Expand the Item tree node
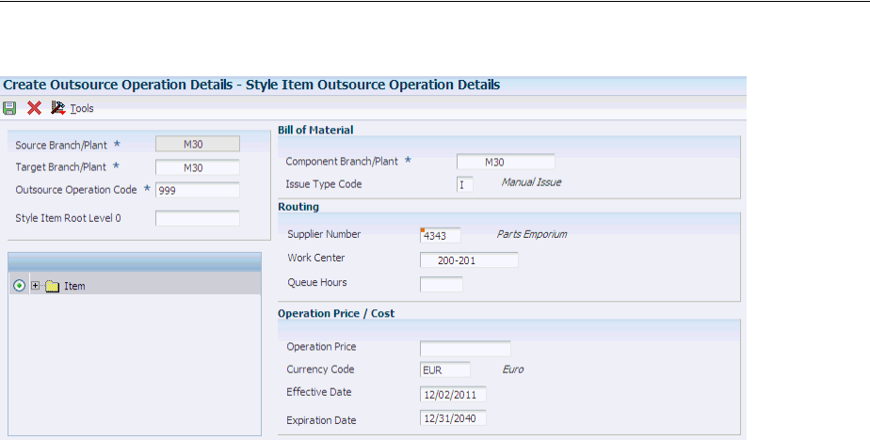Viewport: 870px width, 440px height. 36,286
